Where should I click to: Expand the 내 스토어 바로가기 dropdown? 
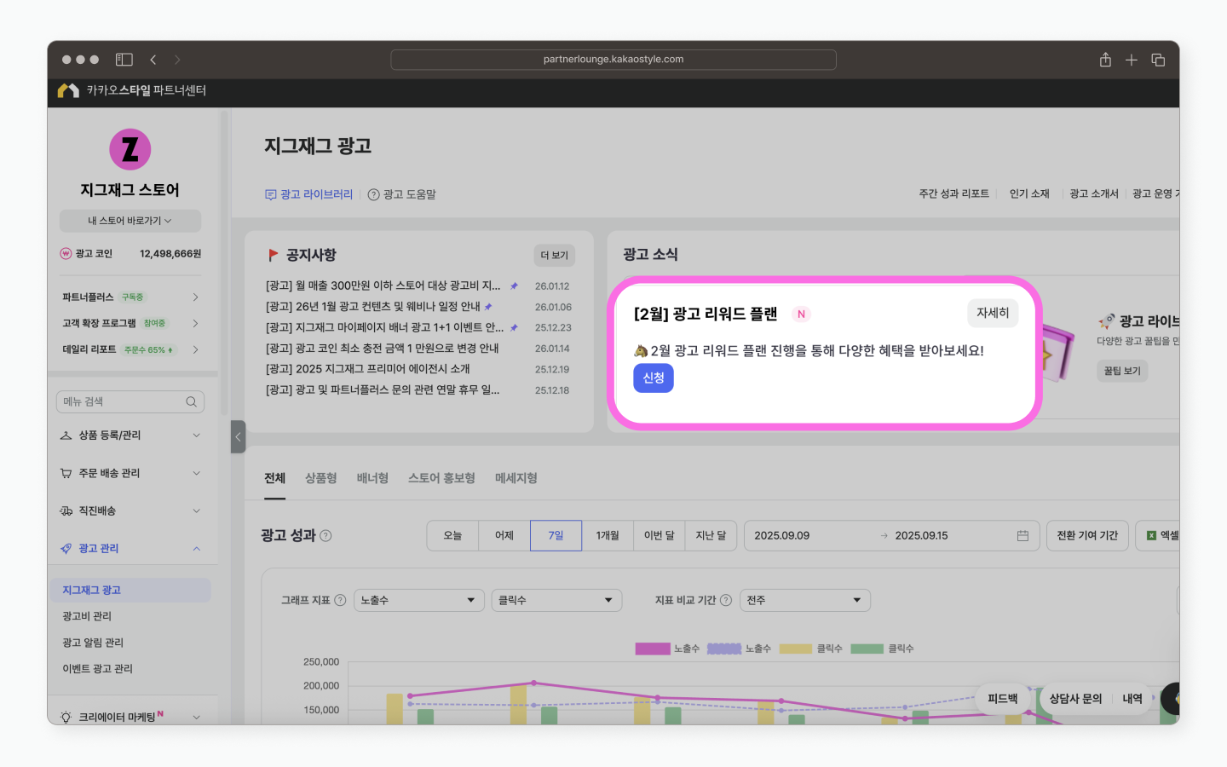pos(130,220)
